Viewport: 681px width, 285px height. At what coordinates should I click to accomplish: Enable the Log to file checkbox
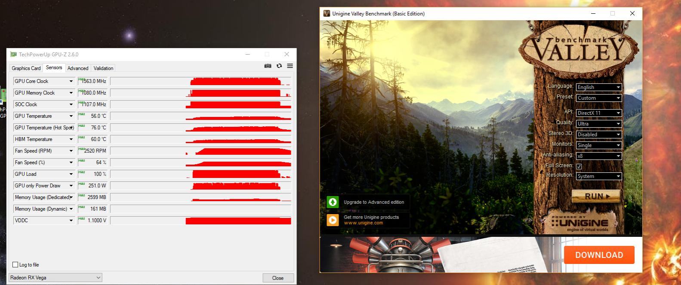coord(15,265)
